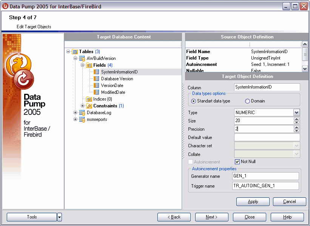
Task: Click the Generator name field
Action: click(x=265, y=176)
